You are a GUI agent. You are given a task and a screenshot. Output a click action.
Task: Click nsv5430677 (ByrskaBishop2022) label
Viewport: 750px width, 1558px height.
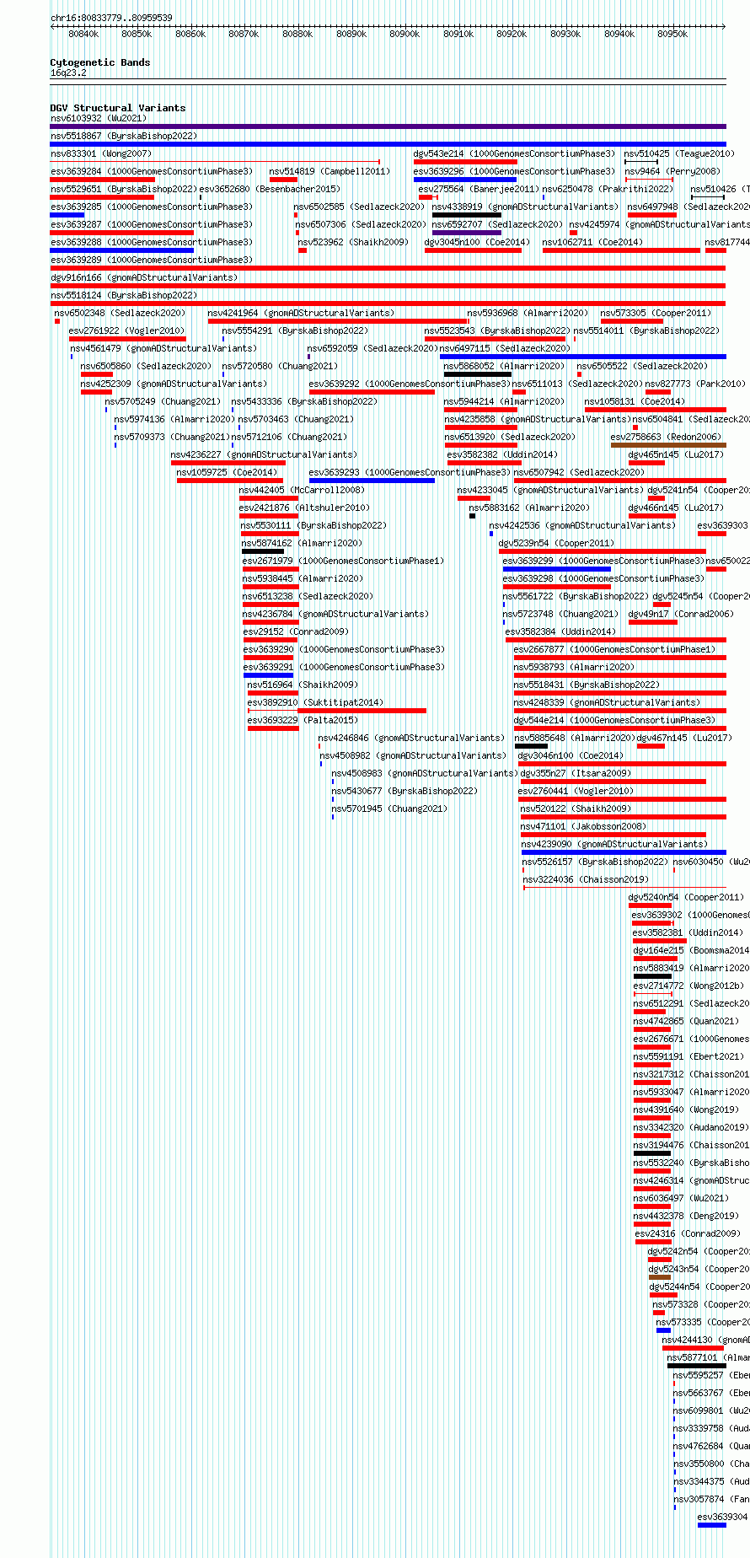point(404,791)
